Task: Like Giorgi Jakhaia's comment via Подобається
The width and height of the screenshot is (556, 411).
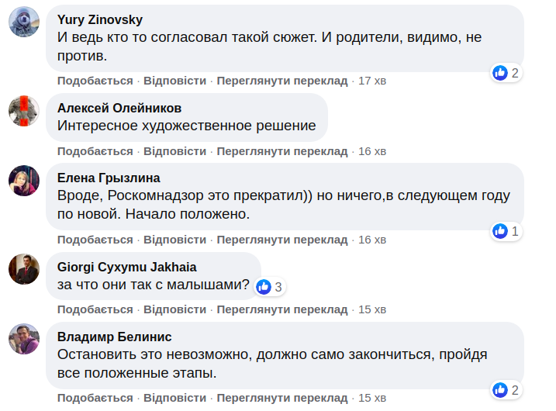Action: click(x=95, y=309)
